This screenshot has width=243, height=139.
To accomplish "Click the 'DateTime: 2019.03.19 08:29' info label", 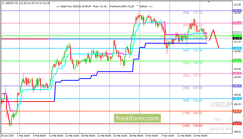I will pyautogui.click(x=76, y=6).
